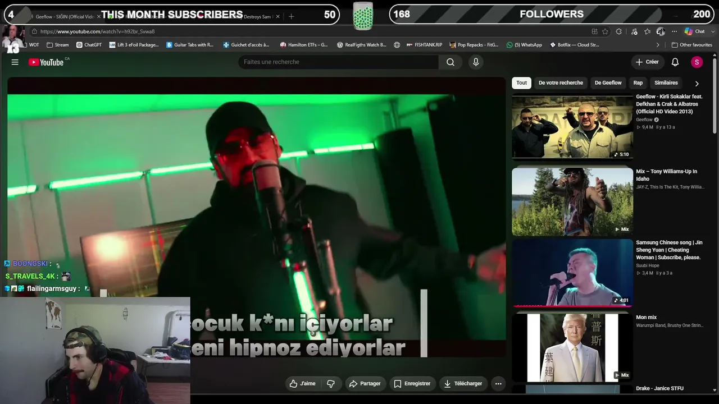Open the account avatar menu

coord(697,62)
